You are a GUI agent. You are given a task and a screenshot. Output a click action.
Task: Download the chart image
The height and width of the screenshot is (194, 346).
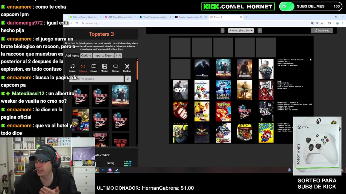point(322,30)
